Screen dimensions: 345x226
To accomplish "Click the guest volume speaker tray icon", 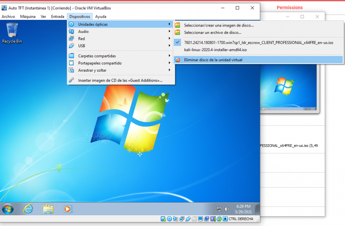I will click(227, 209).
